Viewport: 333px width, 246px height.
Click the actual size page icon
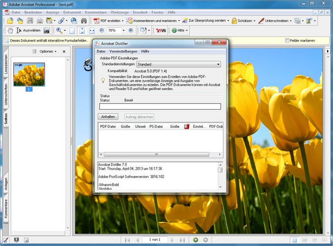click(72, 30)
